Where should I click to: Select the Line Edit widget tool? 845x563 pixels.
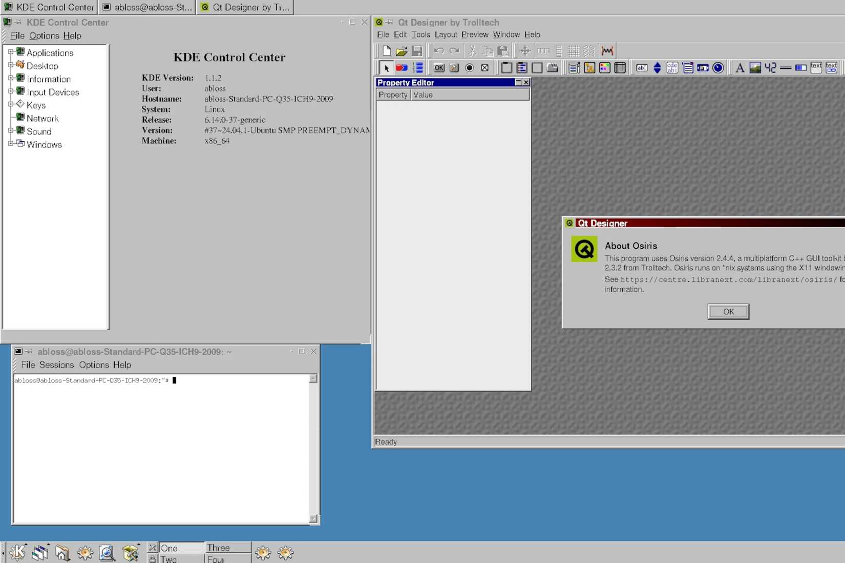[642, 68]
